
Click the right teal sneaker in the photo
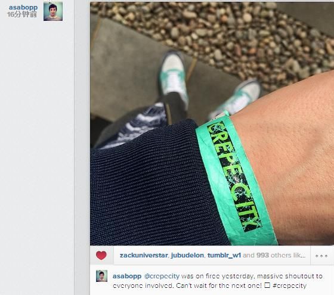pyautogui.click(x=237, y=99)
